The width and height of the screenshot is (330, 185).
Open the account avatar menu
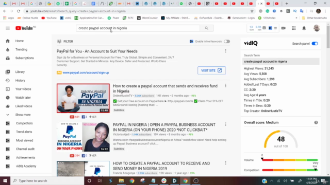(x=317, y=28)
